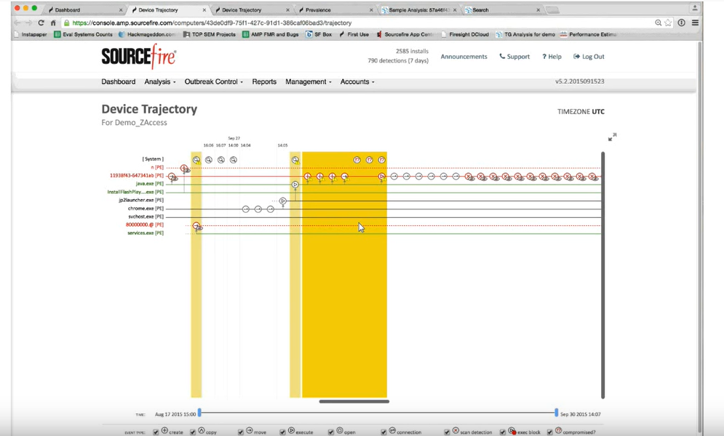Toggle the scan detection checkbox
This screenshot has width=724, height=436.
pyautogui.click(x=447, y=432)
